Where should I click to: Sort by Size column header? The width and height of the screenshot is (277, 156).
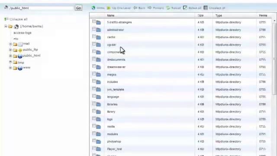click(200, 16)
